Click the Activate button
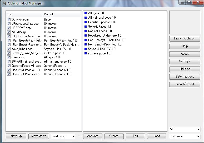Viewport: 204px width, 143px height. [x=93, y=136]
